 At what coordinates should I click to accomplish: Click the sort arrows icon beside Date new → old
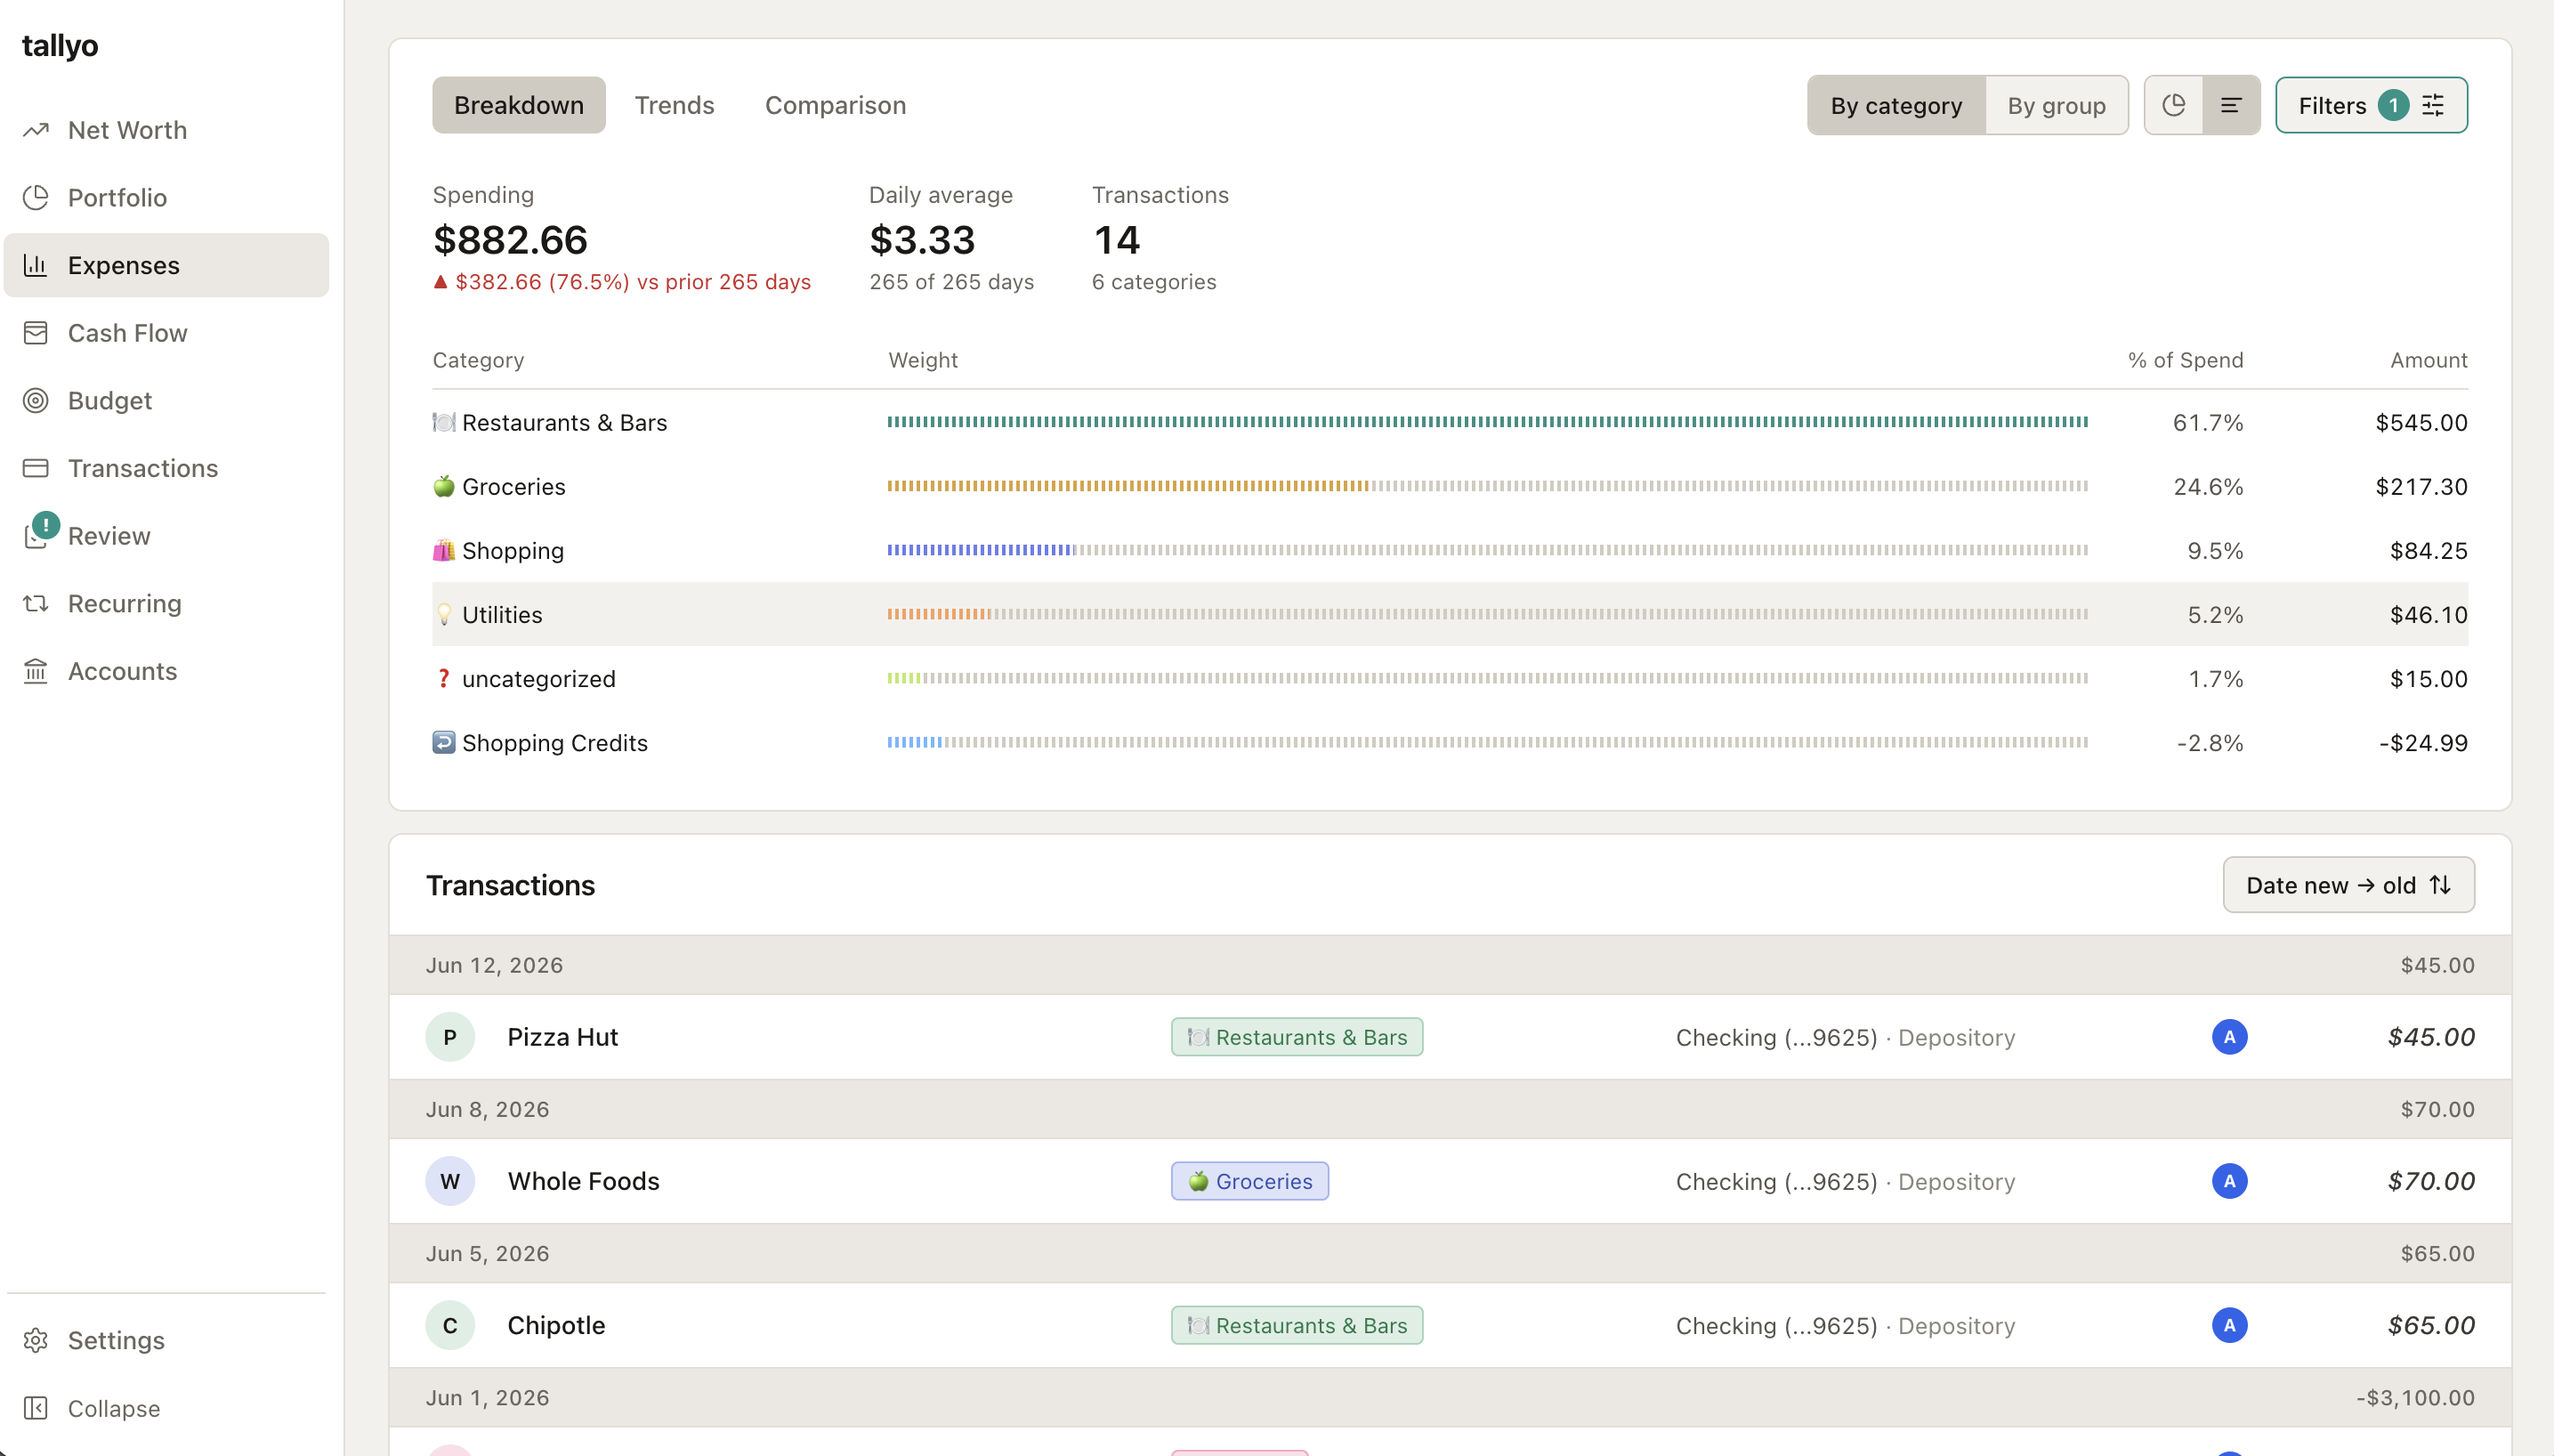[2440, 885]
